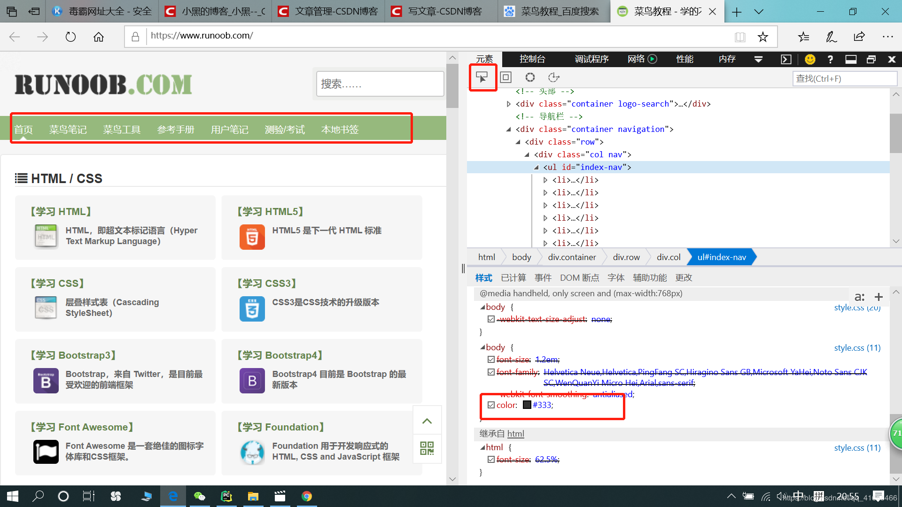This screenshot has width=902, height=507.
Task: Click the 菜鸟笔记 navigation link
Action: point(68,129)
